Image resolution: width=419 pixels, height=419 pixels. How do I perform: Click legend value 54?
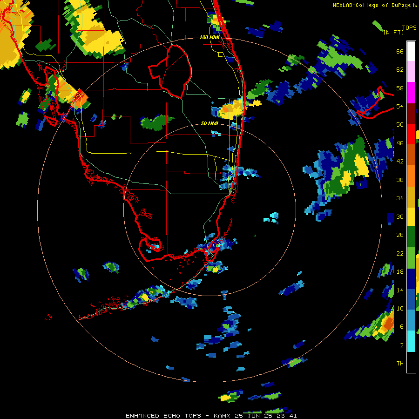400,106
